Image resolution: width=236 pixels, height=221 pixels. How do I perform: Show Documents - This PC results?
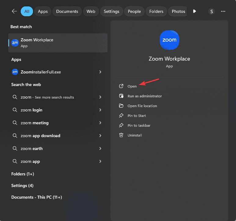[37, 197]
